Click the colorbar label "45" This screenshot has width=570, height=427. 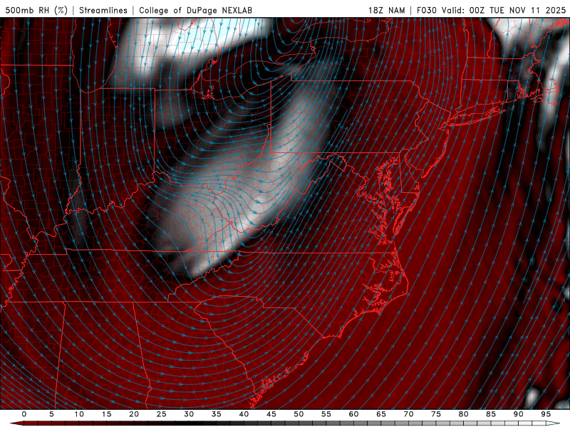[x=271, y=414]
